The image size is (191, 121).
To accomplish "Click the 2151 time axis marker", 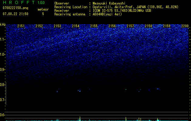I will [21, 26].
